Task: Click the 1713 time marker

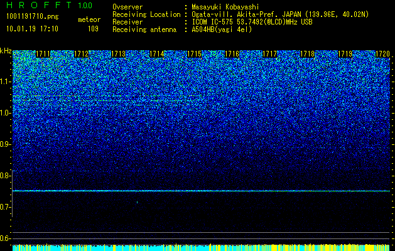Action: coord(119,54)
